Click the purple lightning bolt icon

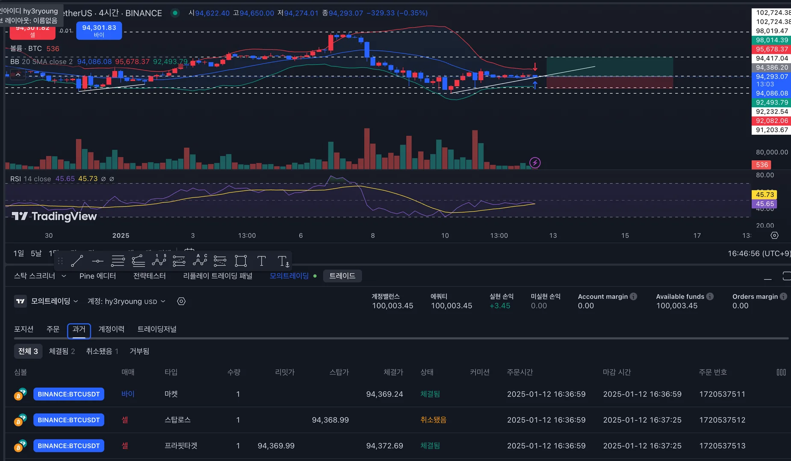535,163
